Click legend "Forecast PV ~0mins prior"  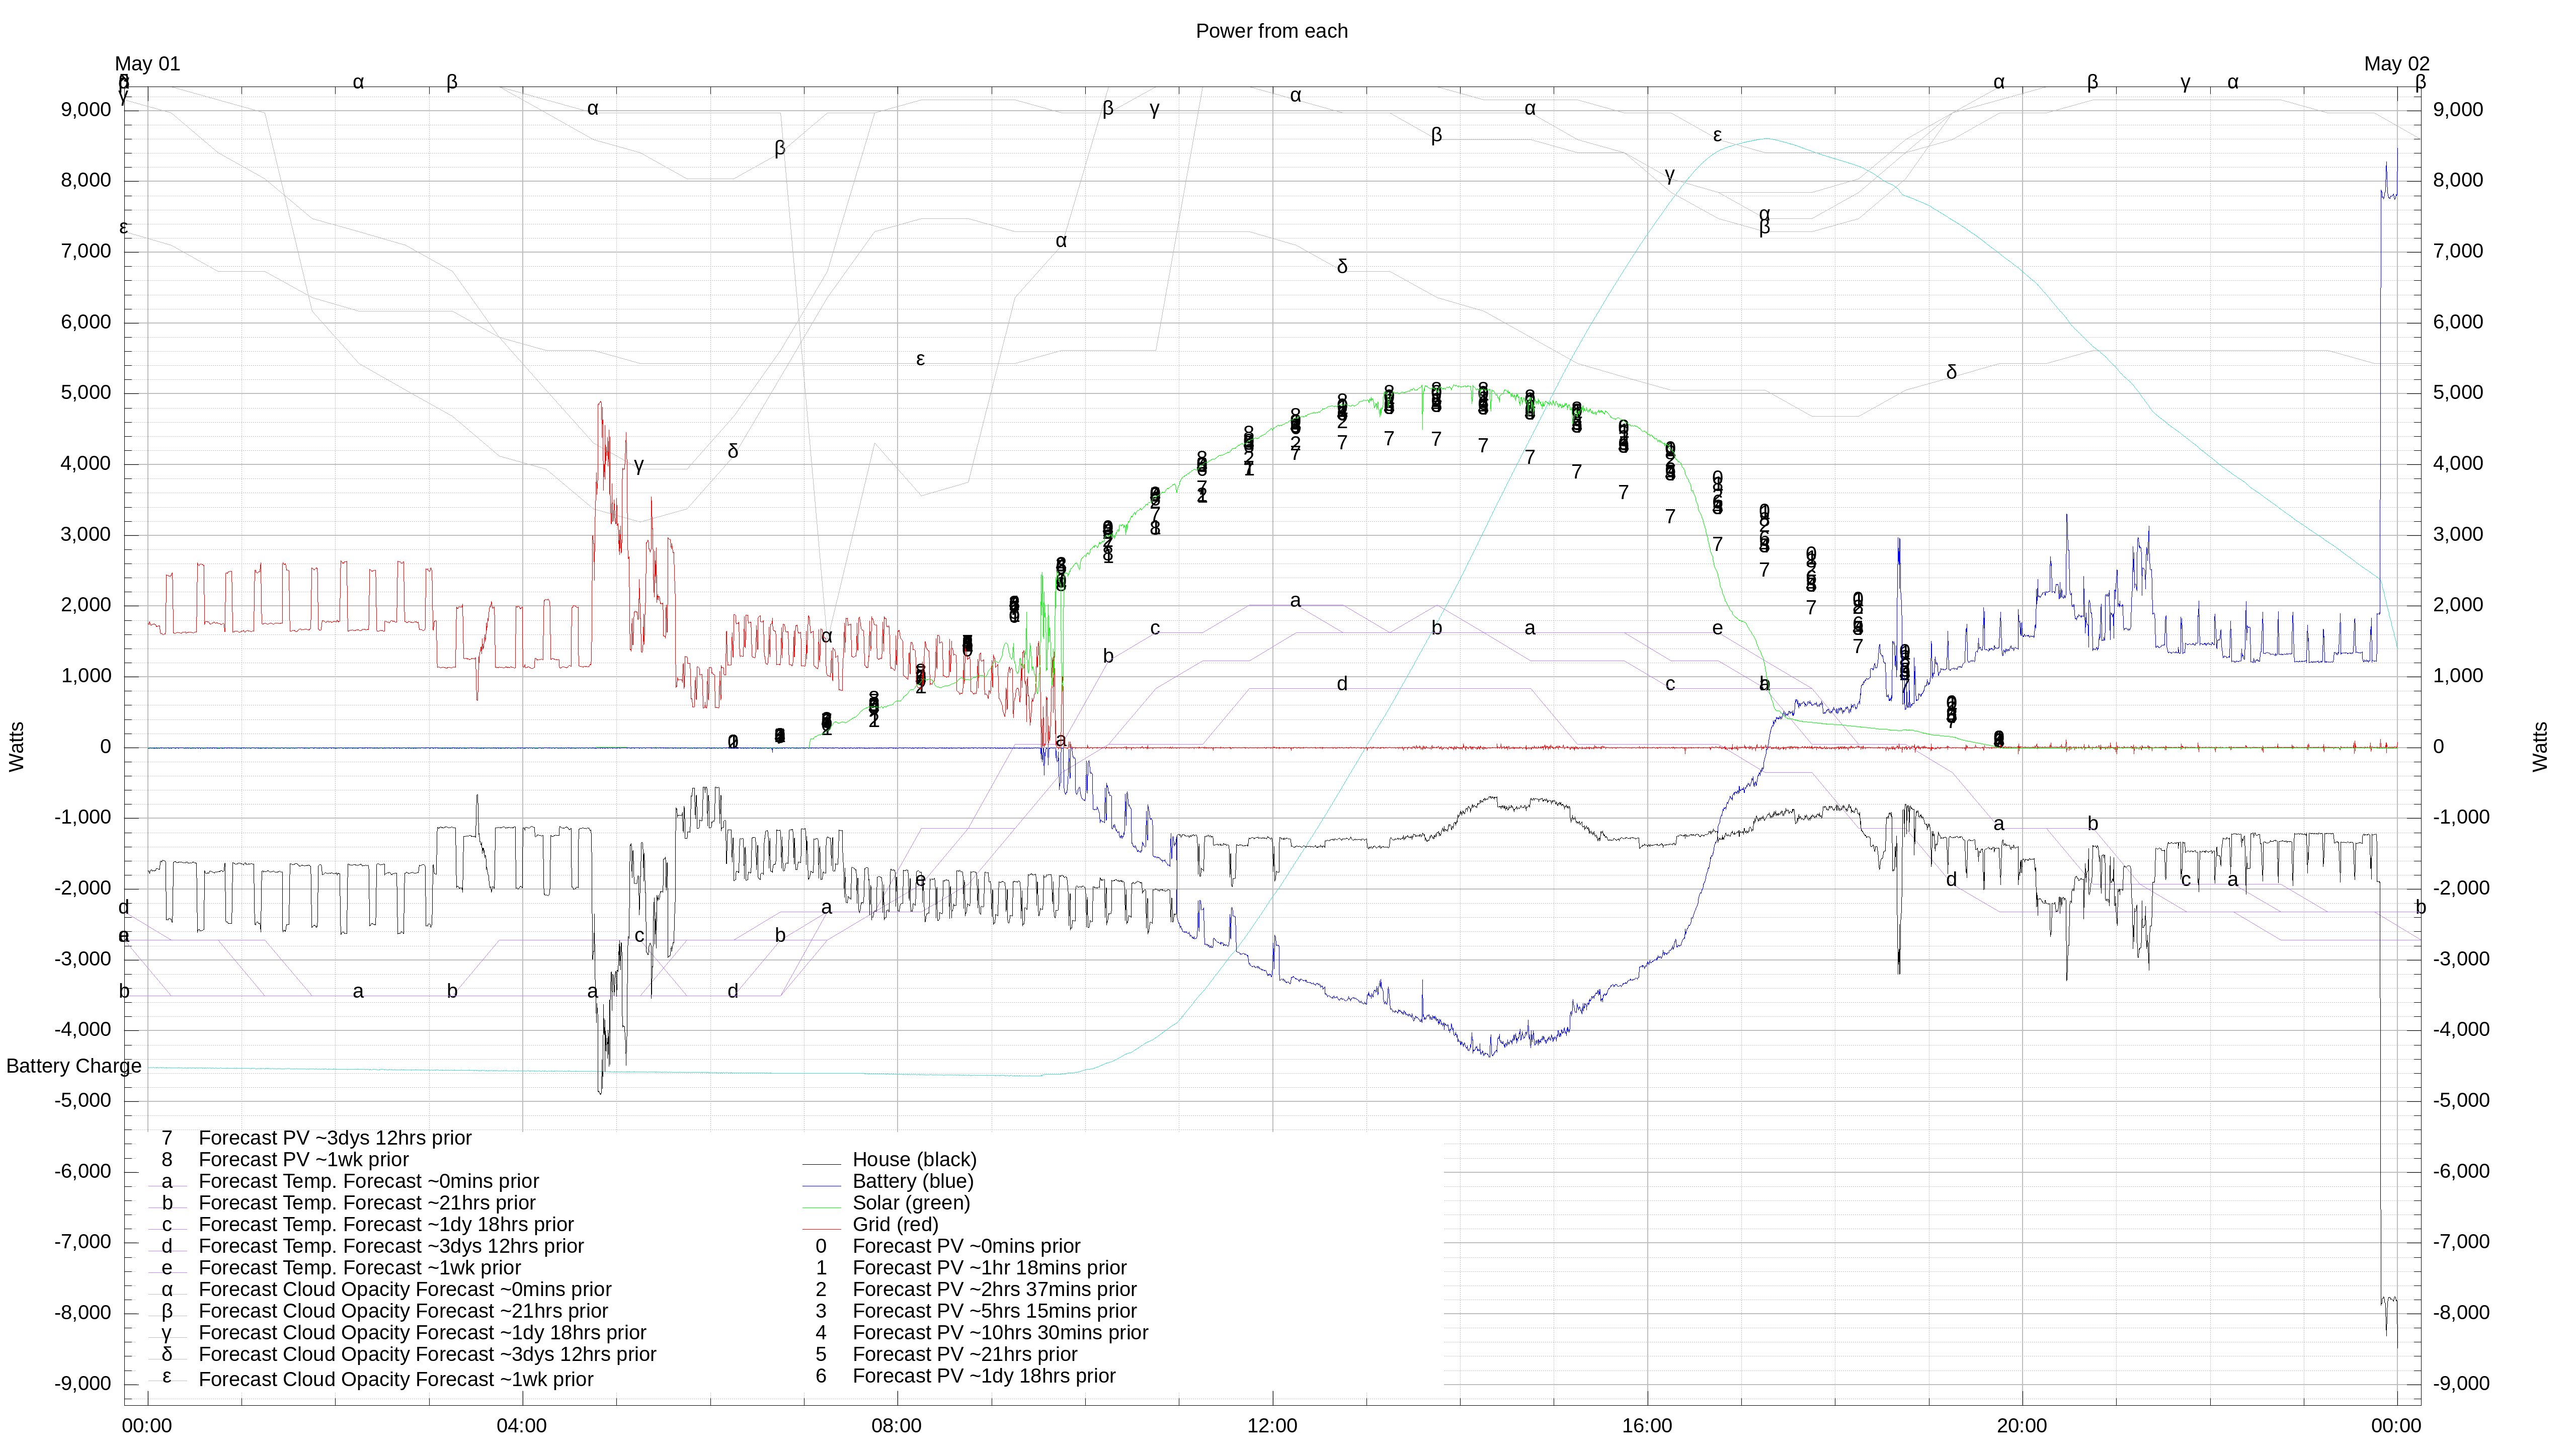(966, 1246)
